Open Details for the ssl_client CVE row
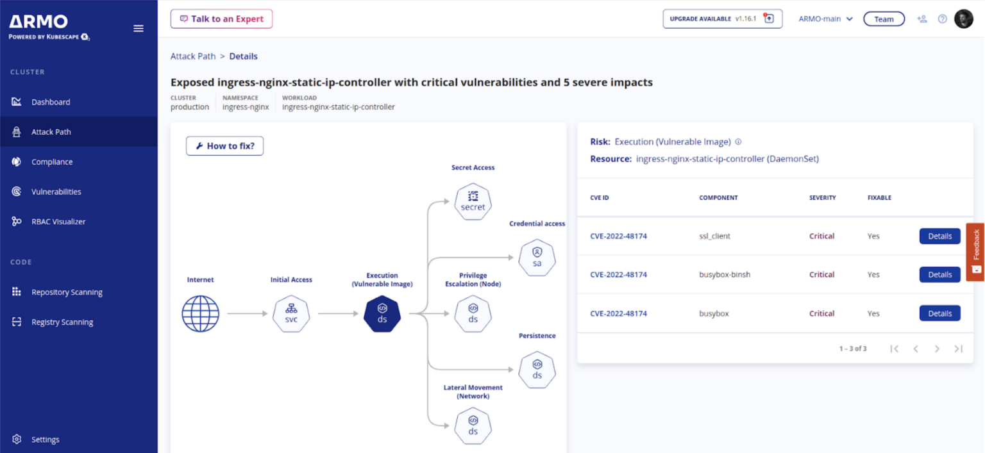This screenshot has height=453, width=985. [939, 236]
